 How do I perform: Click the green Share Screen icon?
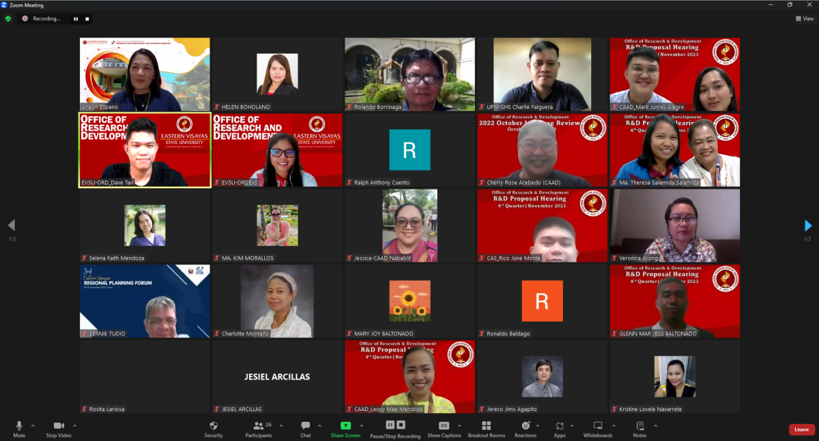pyautogui.click(x=345, y=426)
